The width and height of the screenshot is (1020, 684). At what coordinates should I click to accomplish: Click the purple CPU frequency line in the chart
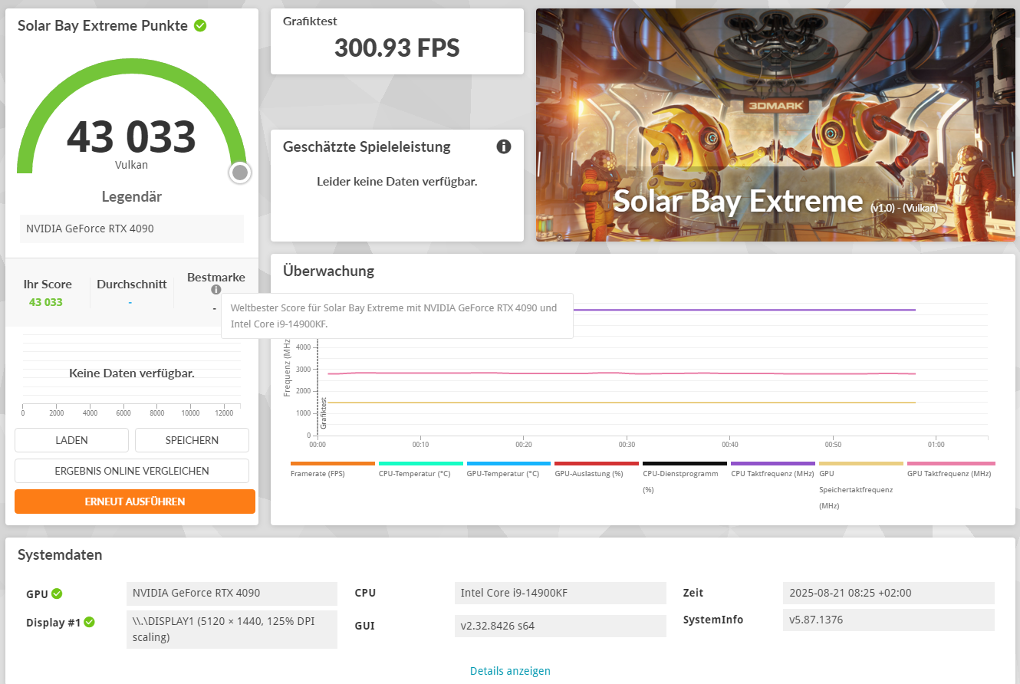[744, 310]
